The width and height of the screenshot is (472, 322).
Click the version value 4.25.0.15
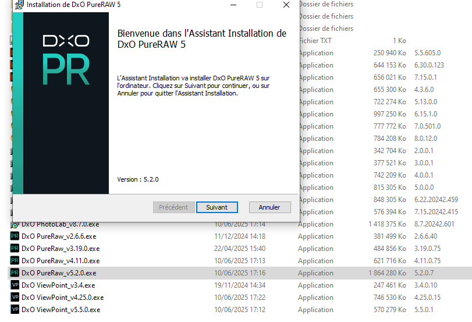[x=427, y=298]
